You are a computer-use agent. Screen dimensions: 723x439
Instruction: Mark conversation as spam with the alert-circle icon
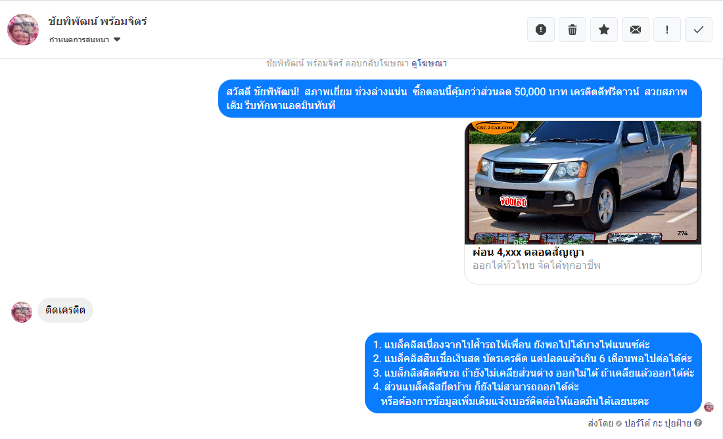click(x=541, y=30)
